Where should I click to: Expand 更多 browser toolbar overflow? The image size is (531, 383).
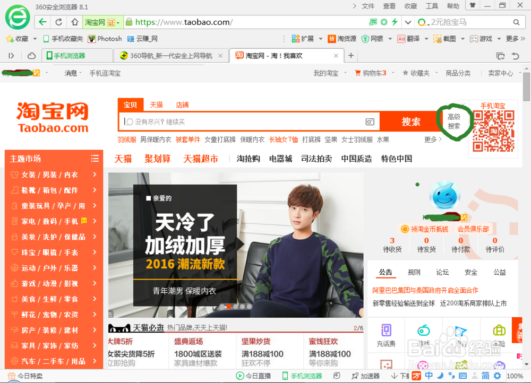(516, 39)
